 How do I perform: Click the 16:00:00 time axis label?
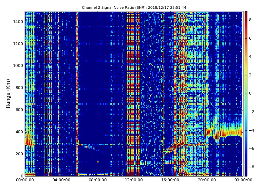(x=170, y=180)
